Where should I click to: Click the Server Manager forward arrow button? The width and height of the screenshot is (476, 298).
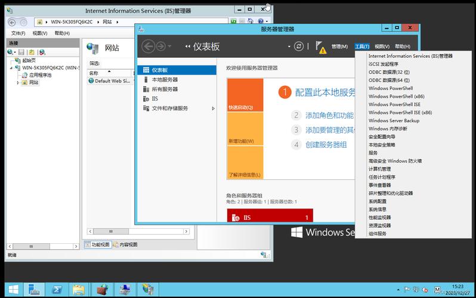coord(161,46)
